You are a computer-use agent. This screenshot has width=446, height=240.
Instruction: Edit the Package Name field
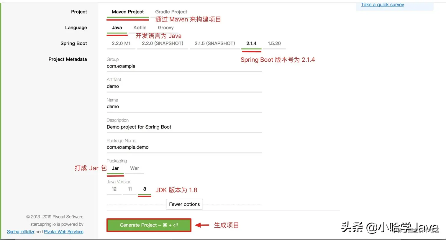click(x=184, y=147)
